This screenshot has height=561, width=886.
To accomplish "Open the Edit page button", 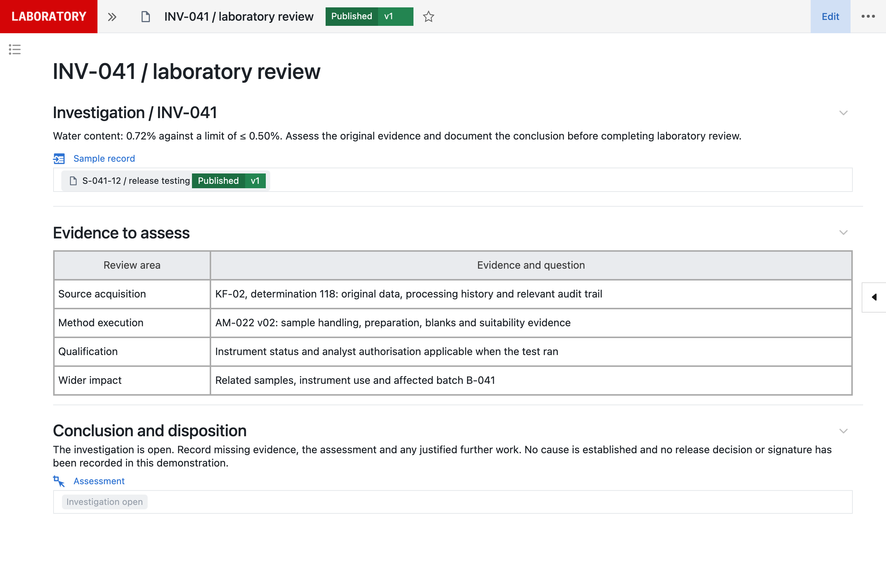I will (830, 17).
